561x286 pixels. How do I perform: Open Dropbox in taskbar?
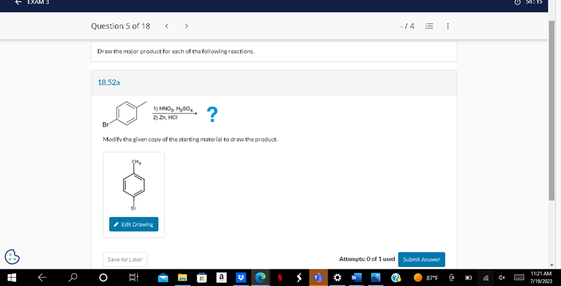pyautogui.click(x=240, y=278)
